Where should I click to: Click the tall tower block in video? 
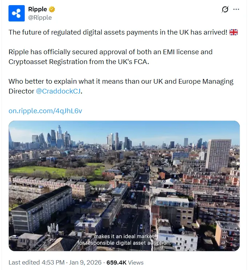(x=218, y=155)
